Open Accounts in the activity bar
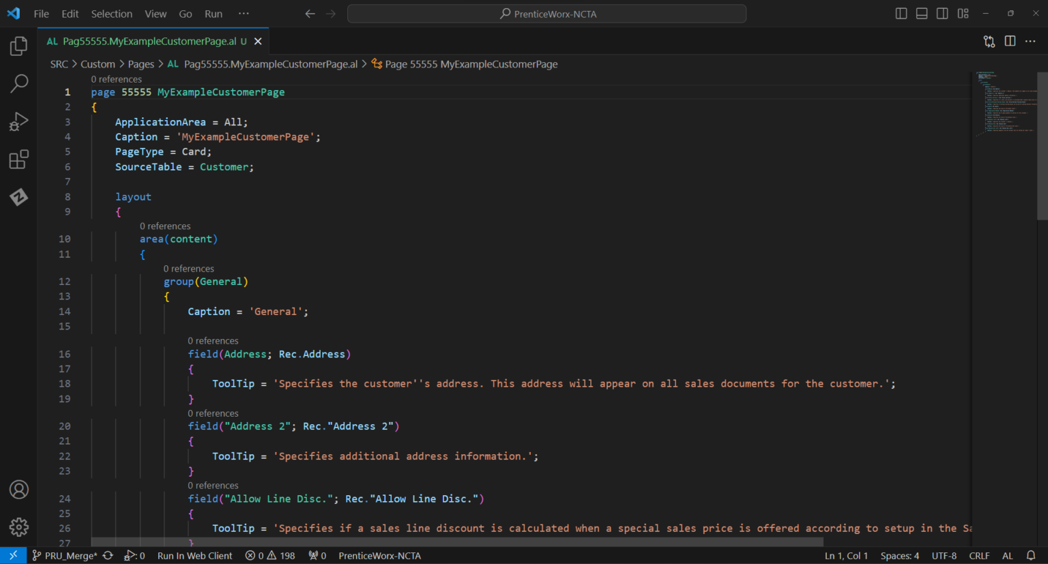This screenshot has height=564, width=1048. (18, 490)
